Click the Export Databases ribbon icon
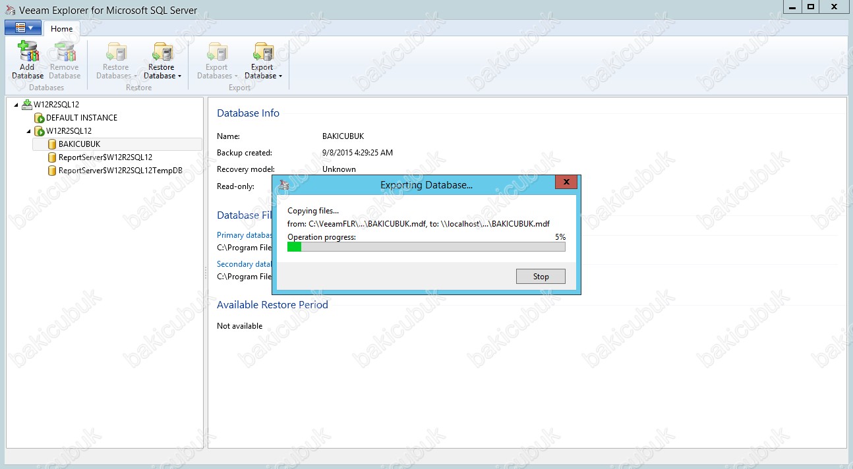 pos(216,51)
